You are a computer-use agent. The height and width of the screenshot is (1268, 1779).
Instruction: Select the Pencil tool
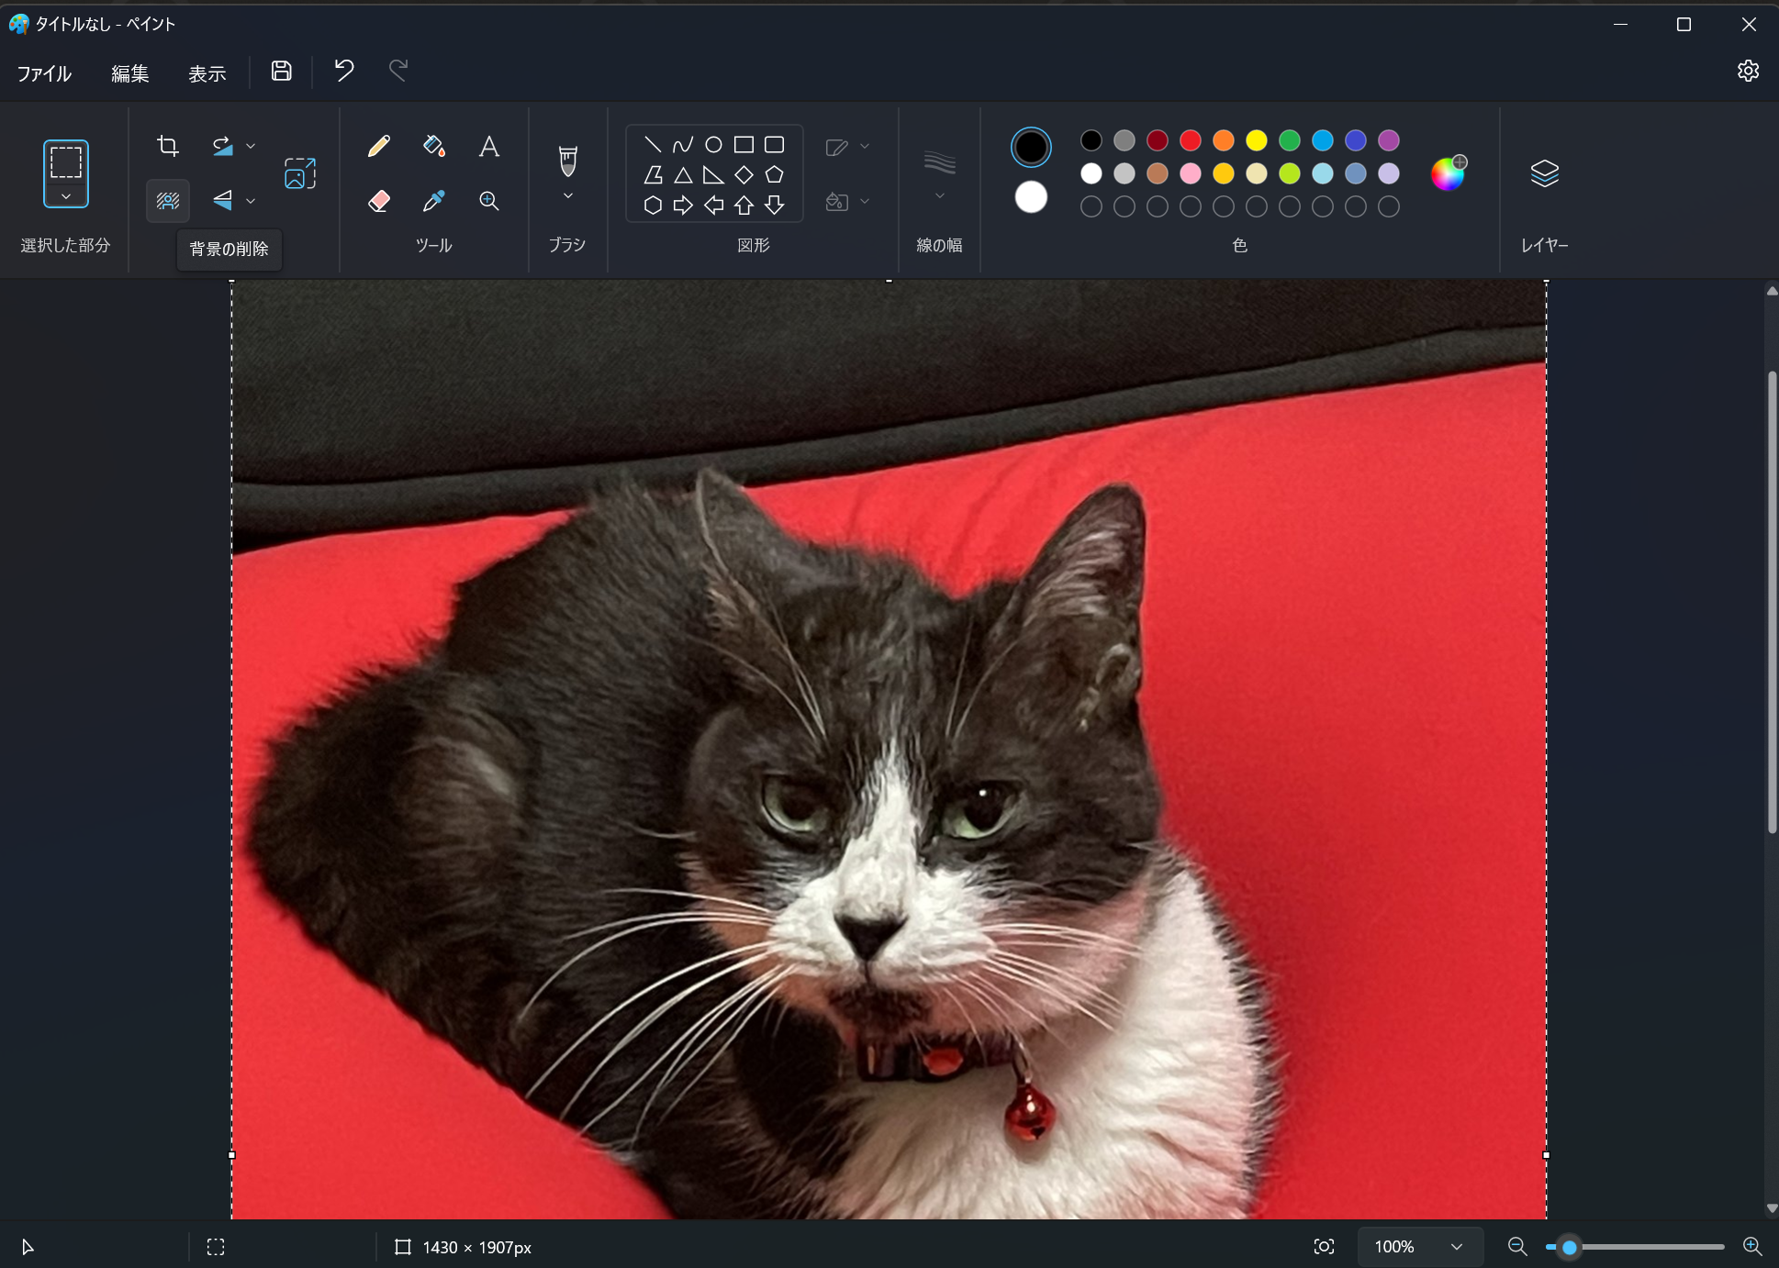coord(378,146)
